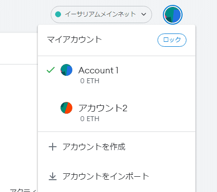The height and width of the screenshot is (192, 217).
Task: Click the アカウント2 name label
Action: click(103, 108)
